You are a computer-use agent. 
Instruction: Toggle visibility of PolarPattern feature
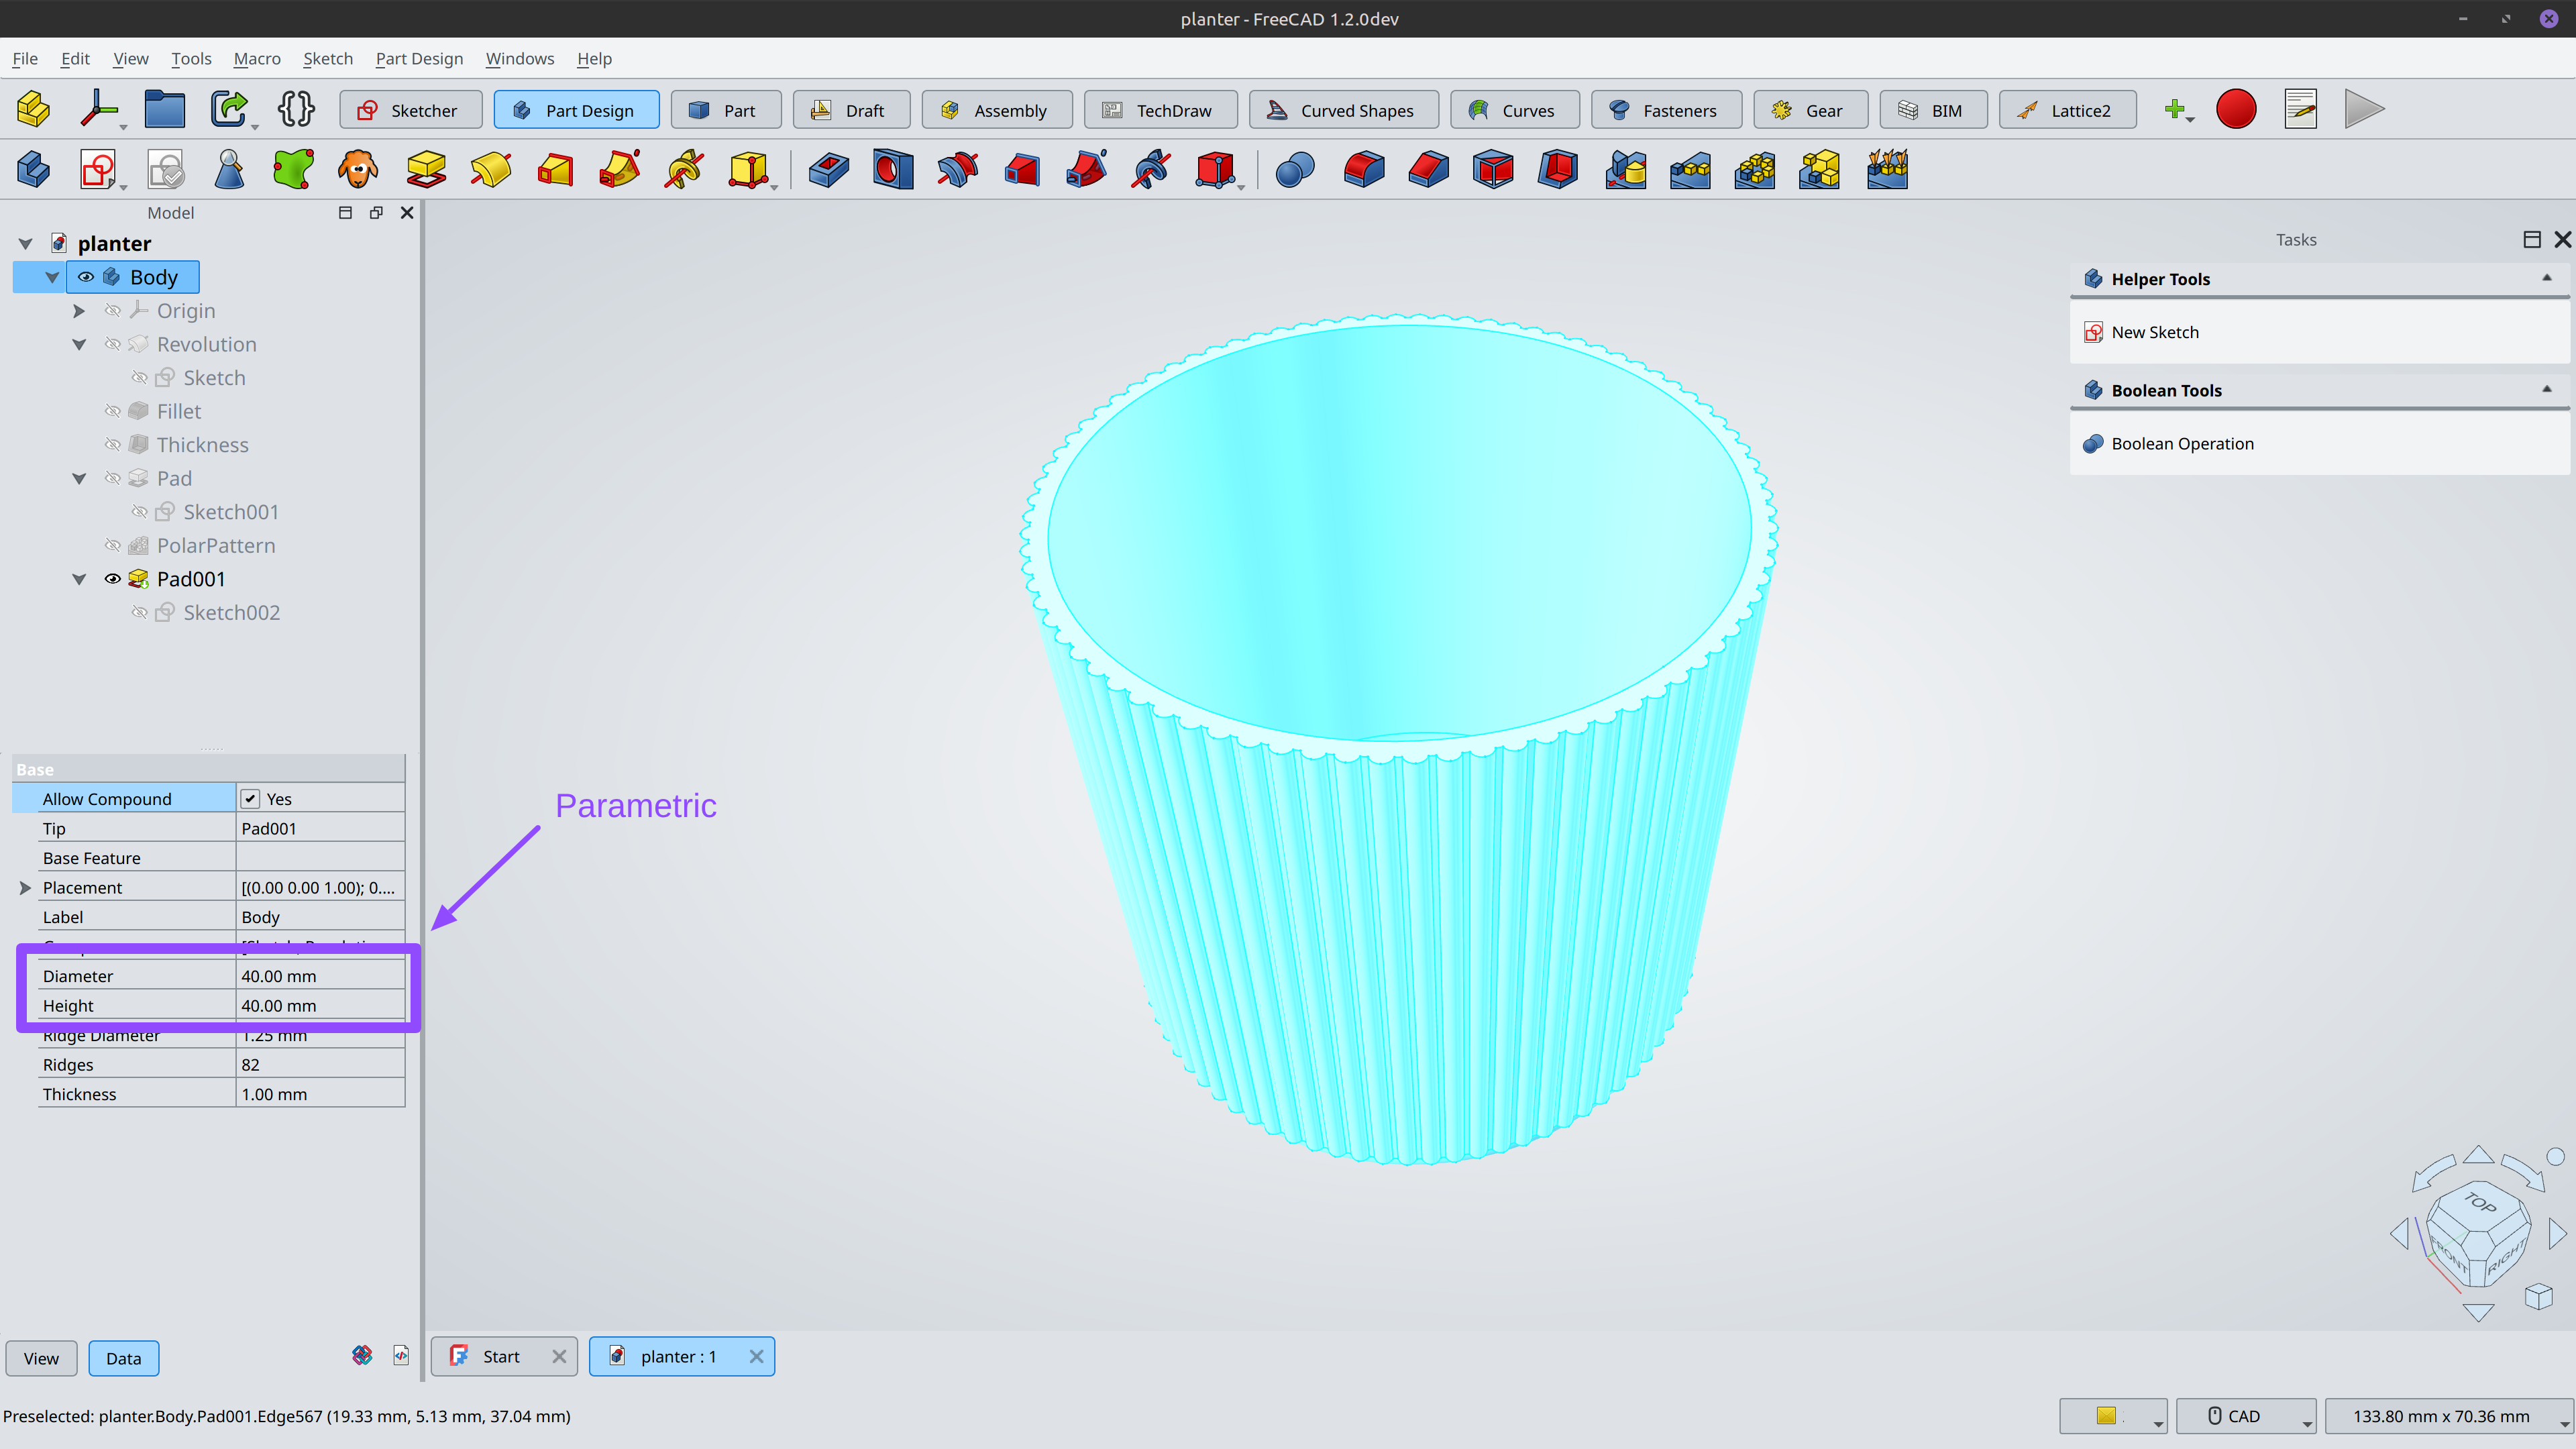click(112, 545)
